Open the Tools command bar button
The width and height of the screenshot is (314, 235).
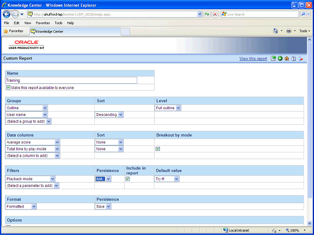coord(305,31)
